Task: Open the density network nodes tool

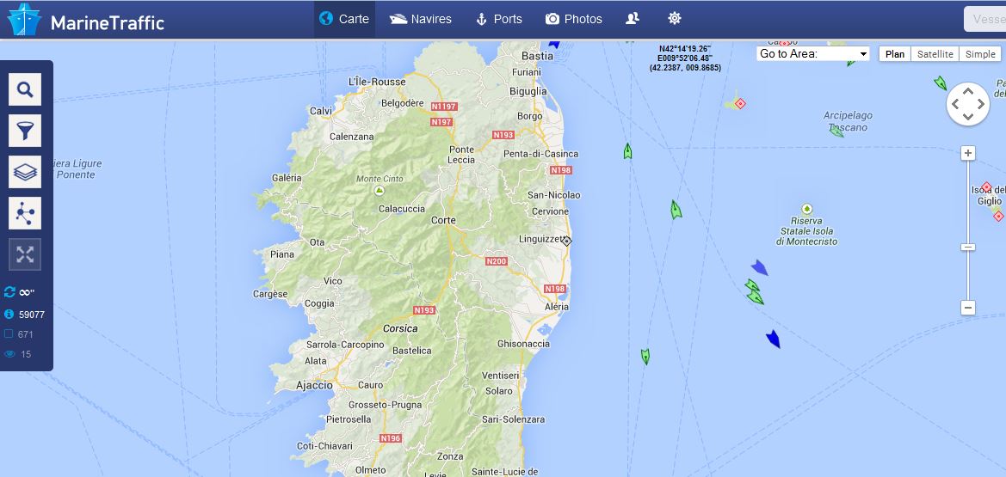Action: 25,213
